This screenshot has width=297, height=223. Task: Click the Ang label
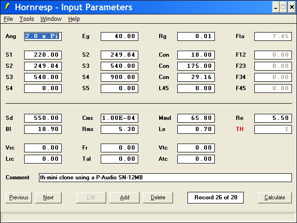click(x=11, y=36)
